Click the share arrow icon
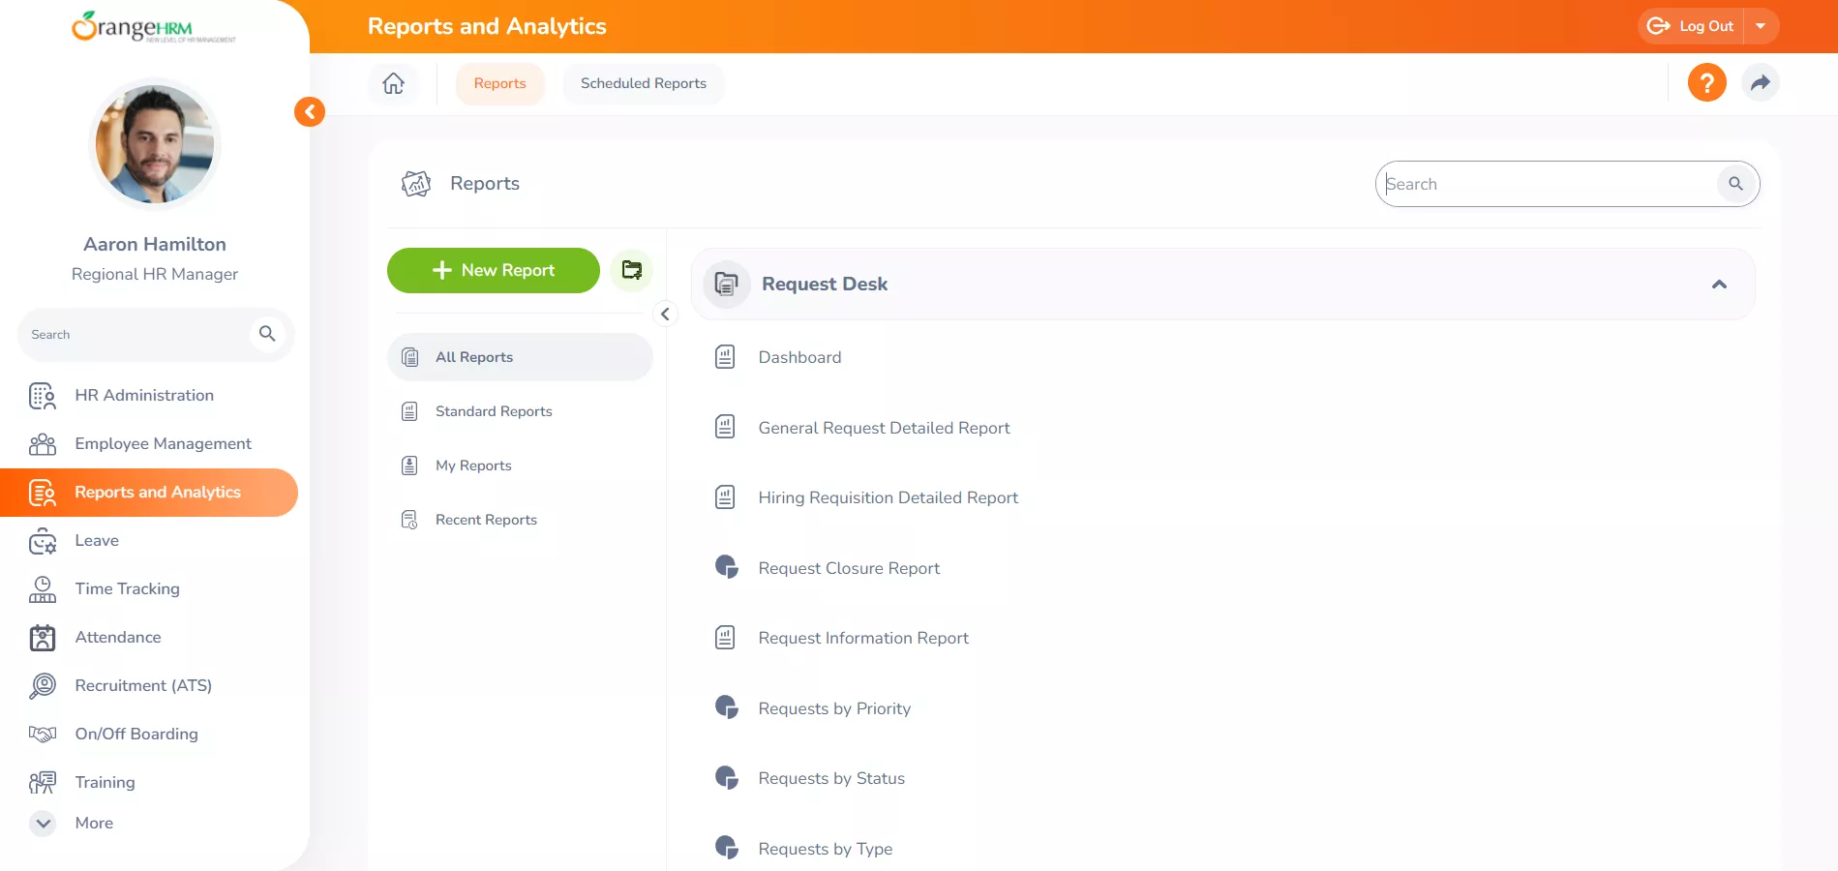 [x=1760, y=82]
